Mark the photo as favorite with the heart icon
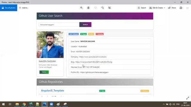The width and height of the screenshot is (191, 107). [x=95, y=8]
